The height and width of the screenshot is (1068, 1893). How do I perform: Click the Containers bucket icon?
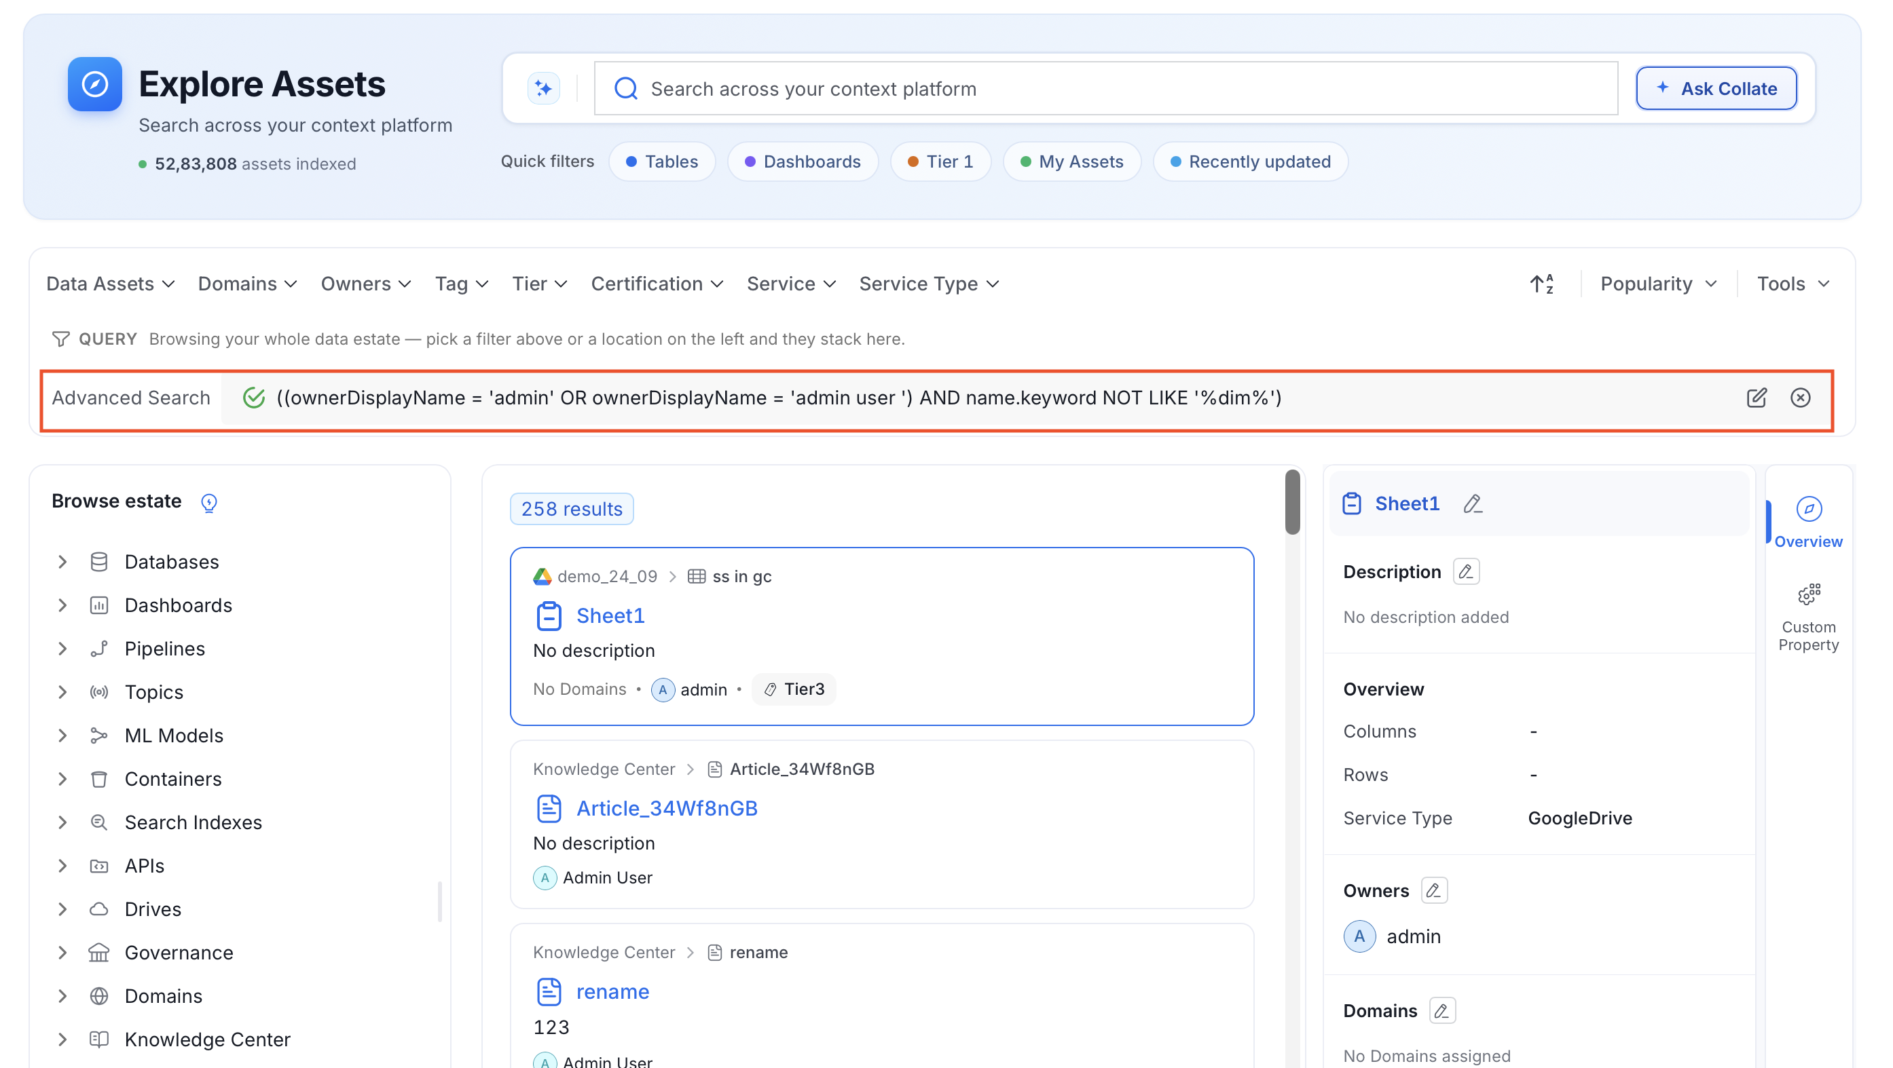98,778
